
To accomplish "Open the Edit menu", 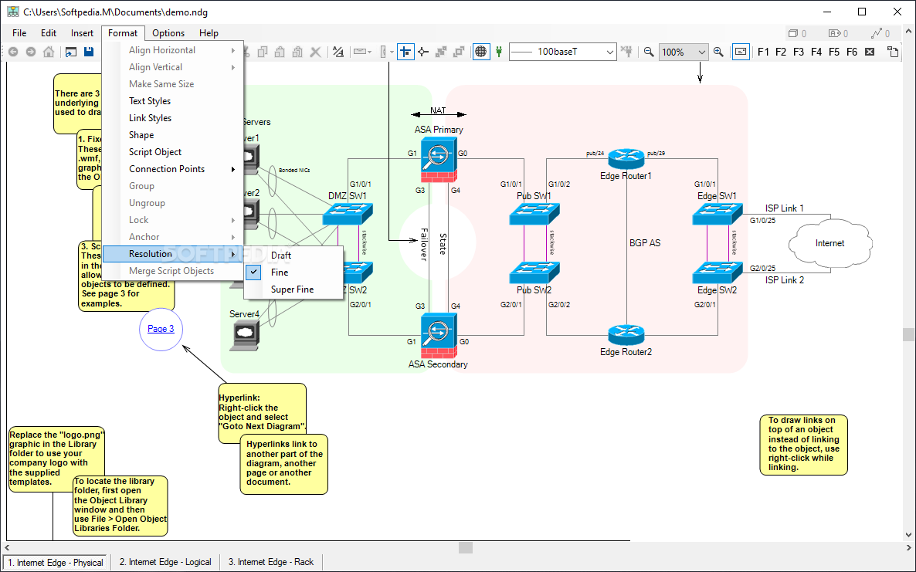I will point(49,33).
